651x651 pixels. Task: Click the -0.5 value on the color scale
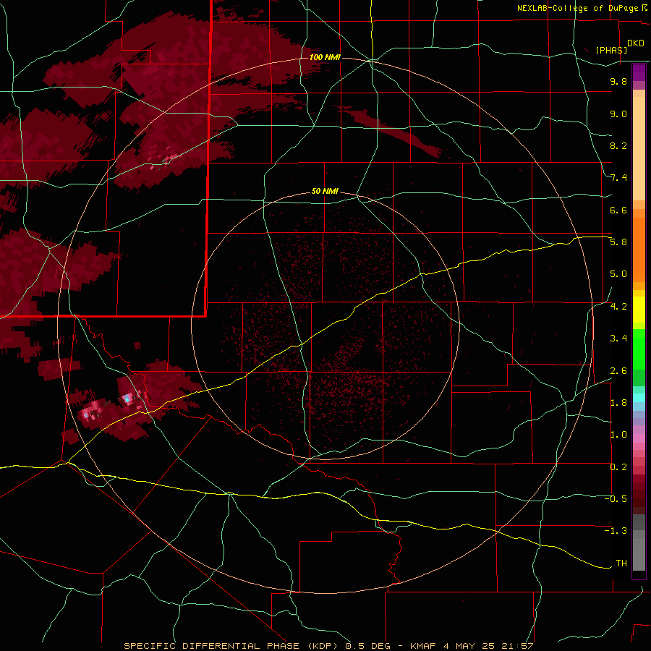point(616,499)
